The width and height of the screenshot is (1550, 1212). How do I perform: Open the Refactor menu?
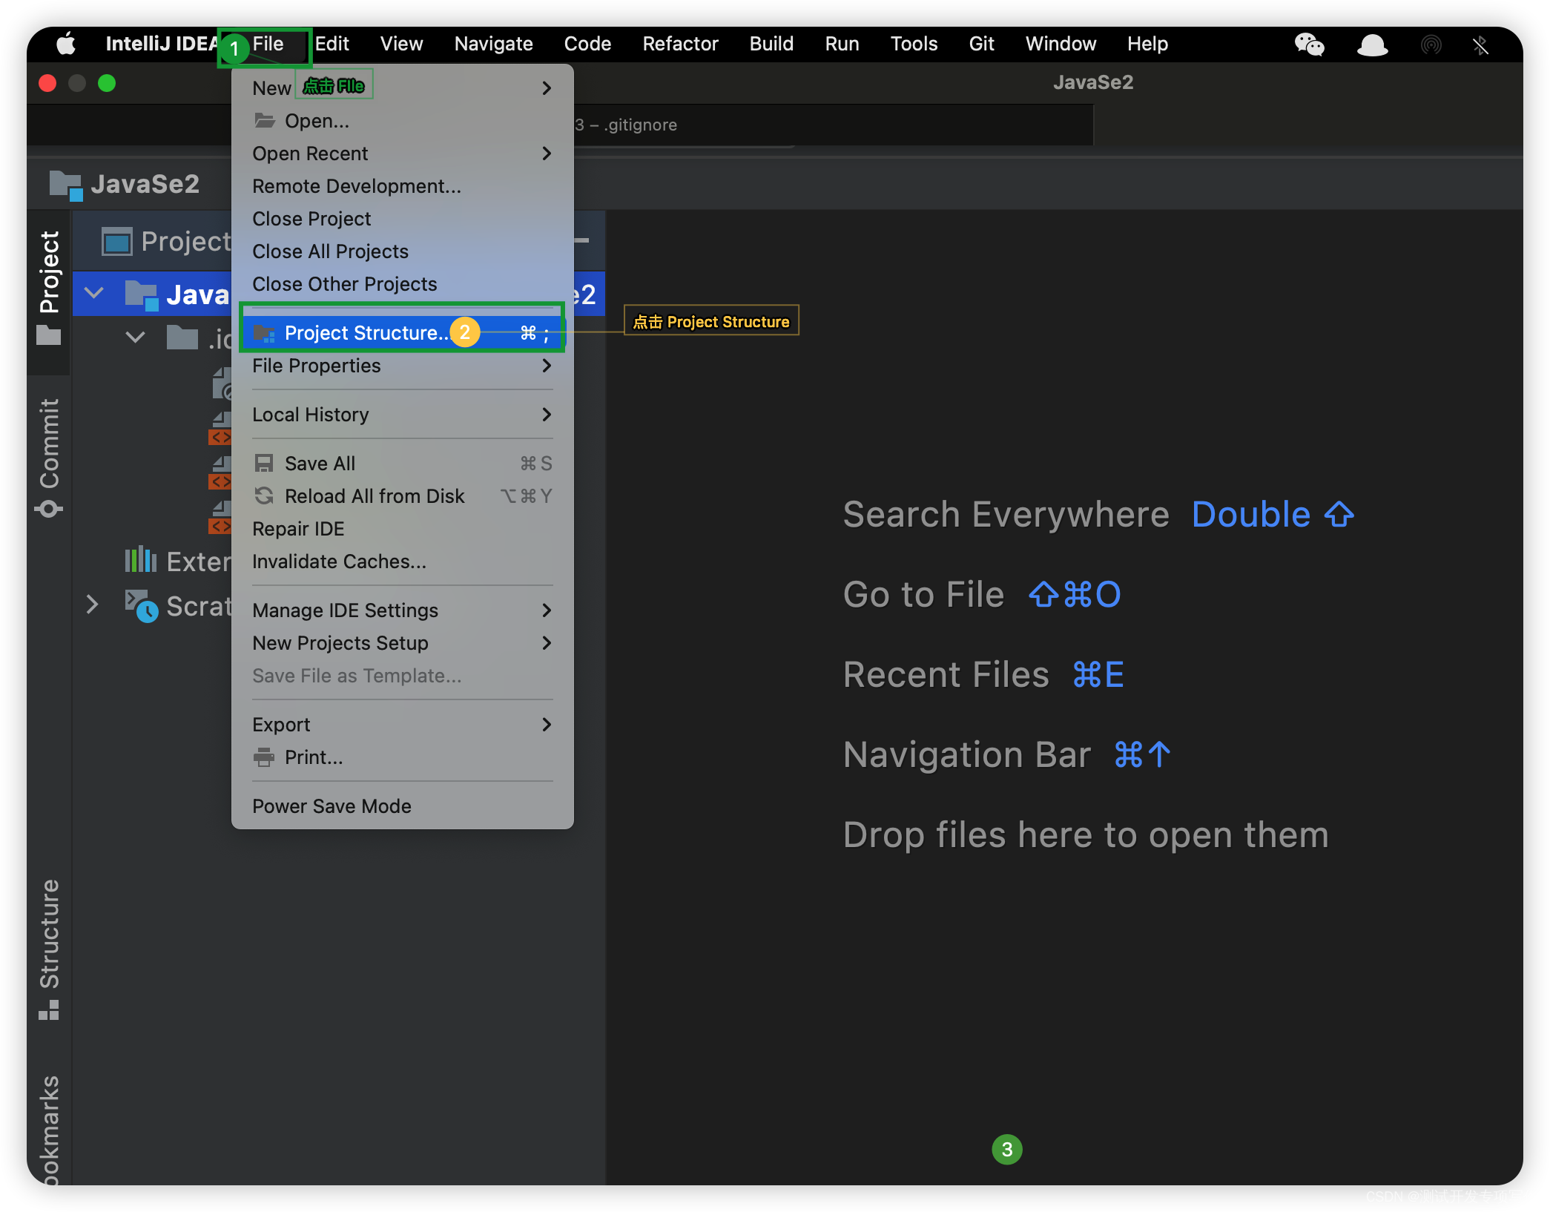click(680, 44)
